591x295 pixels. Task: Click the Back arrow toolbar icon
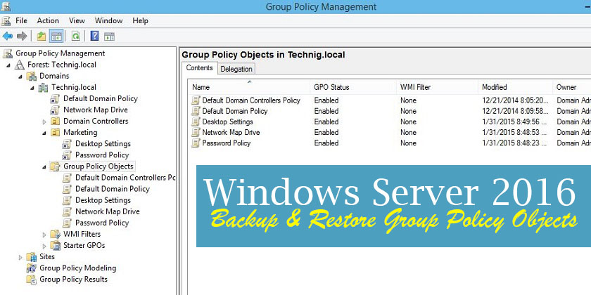(x=8, y=36)
